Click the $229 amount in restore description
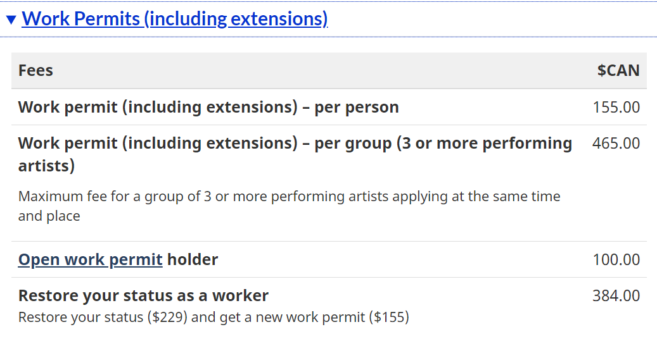The image size is (657, 346). point(167,317)
